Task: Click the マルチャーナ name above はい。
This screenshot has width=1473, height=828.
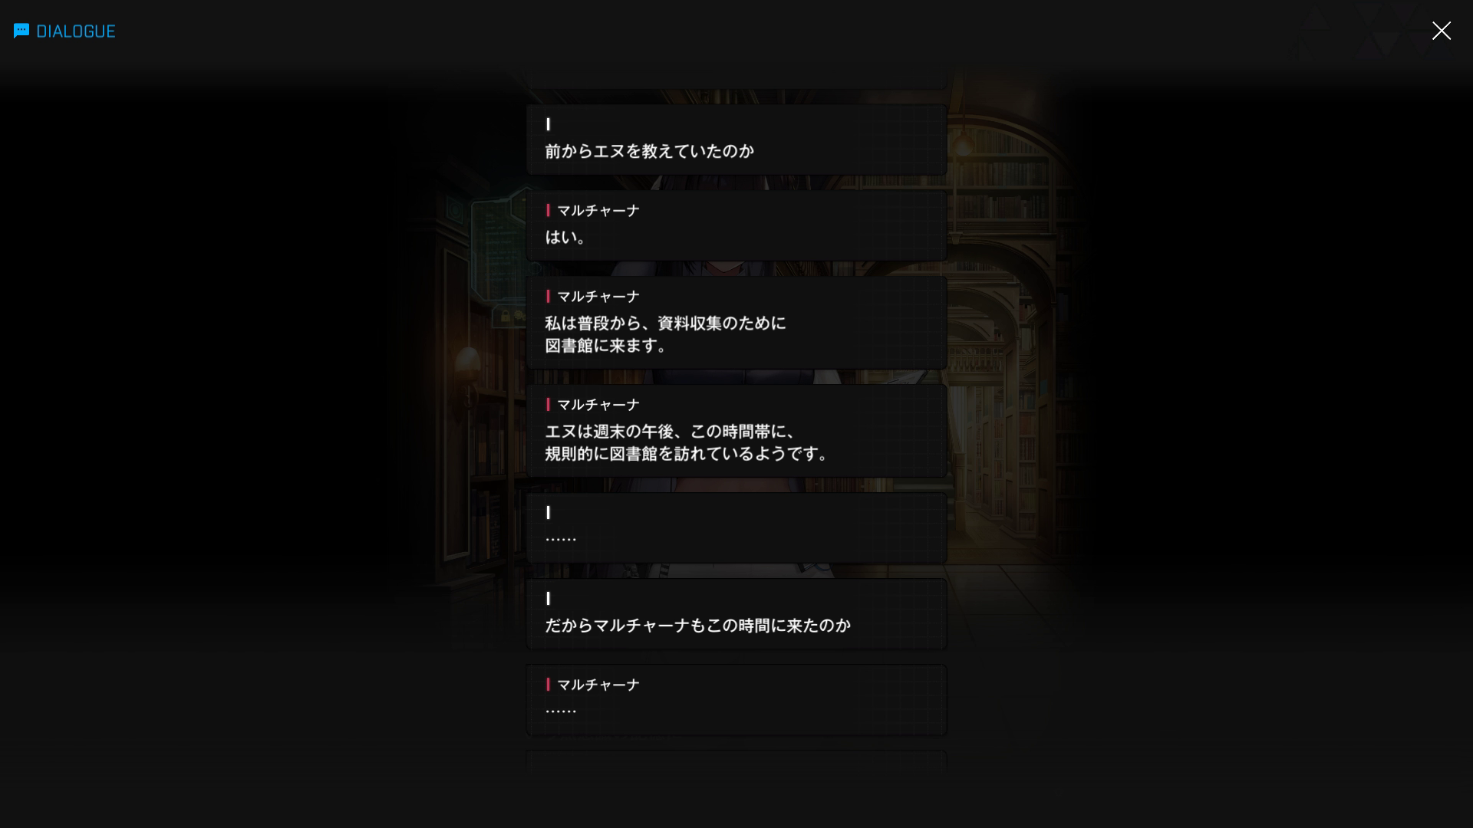Action: click(598, 211)
